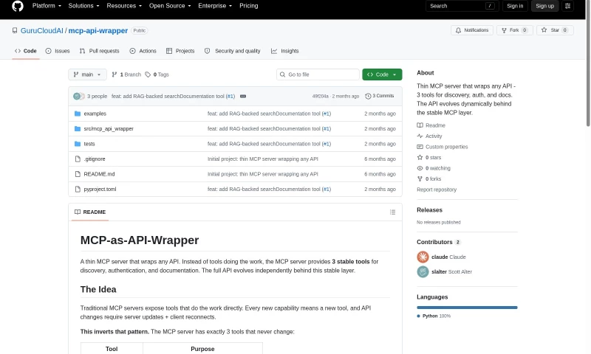Switch to the Projects tab

coord(180,51)
